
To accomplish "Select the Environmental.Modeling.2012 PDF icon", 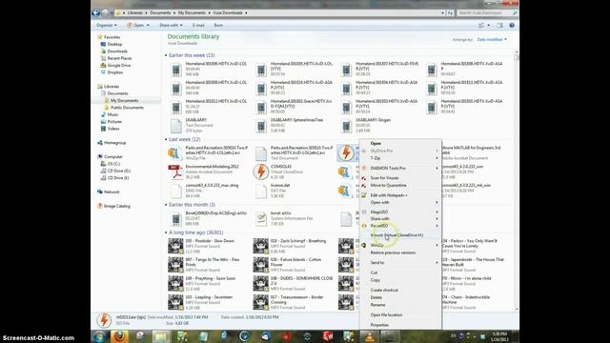I will [x=175, y=171].
